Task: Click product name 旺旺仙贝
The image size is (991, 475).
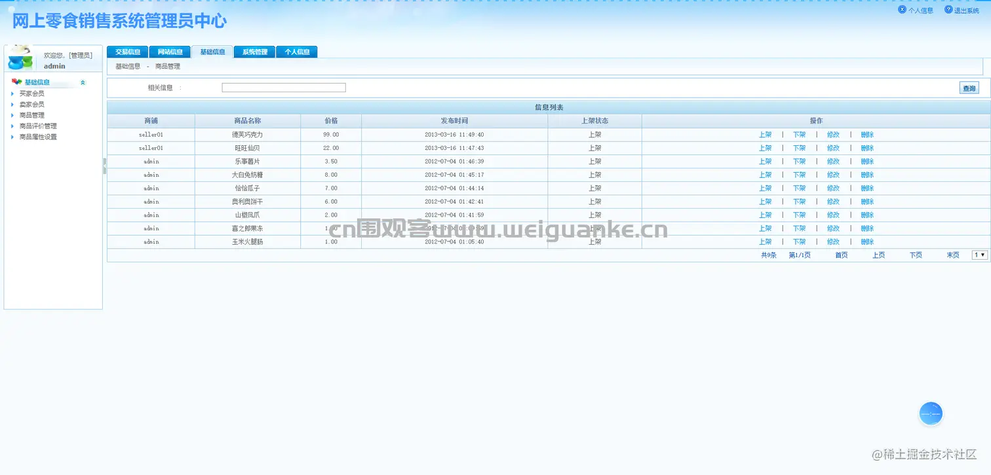Action: (x=248, y=148)
